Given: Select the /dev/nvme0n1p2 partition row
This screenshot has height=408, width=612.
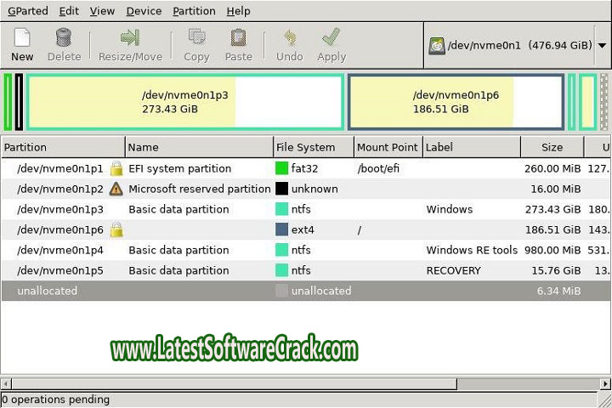Looking at the screenshot, I should (x=306, y=189).
